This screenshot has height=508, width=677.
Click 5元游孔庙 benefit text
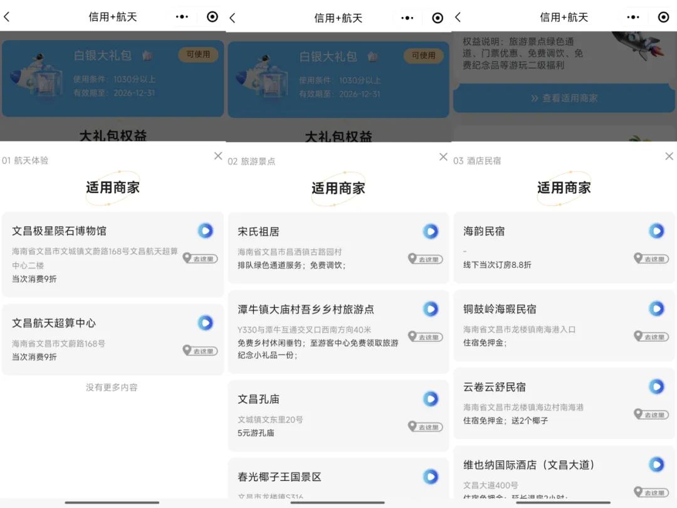point(256,433)
